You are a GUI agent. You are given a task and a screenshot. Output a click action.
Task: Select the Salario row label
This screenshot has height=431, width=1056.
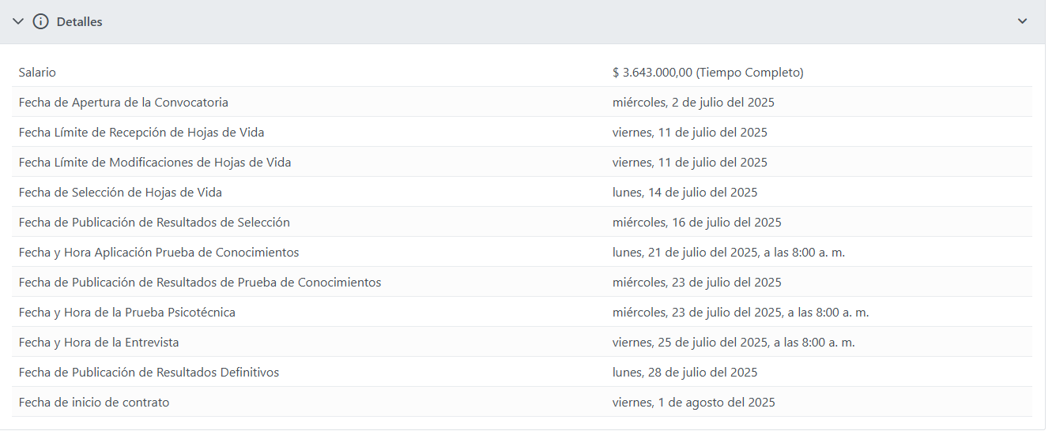(x=37, y=73)
